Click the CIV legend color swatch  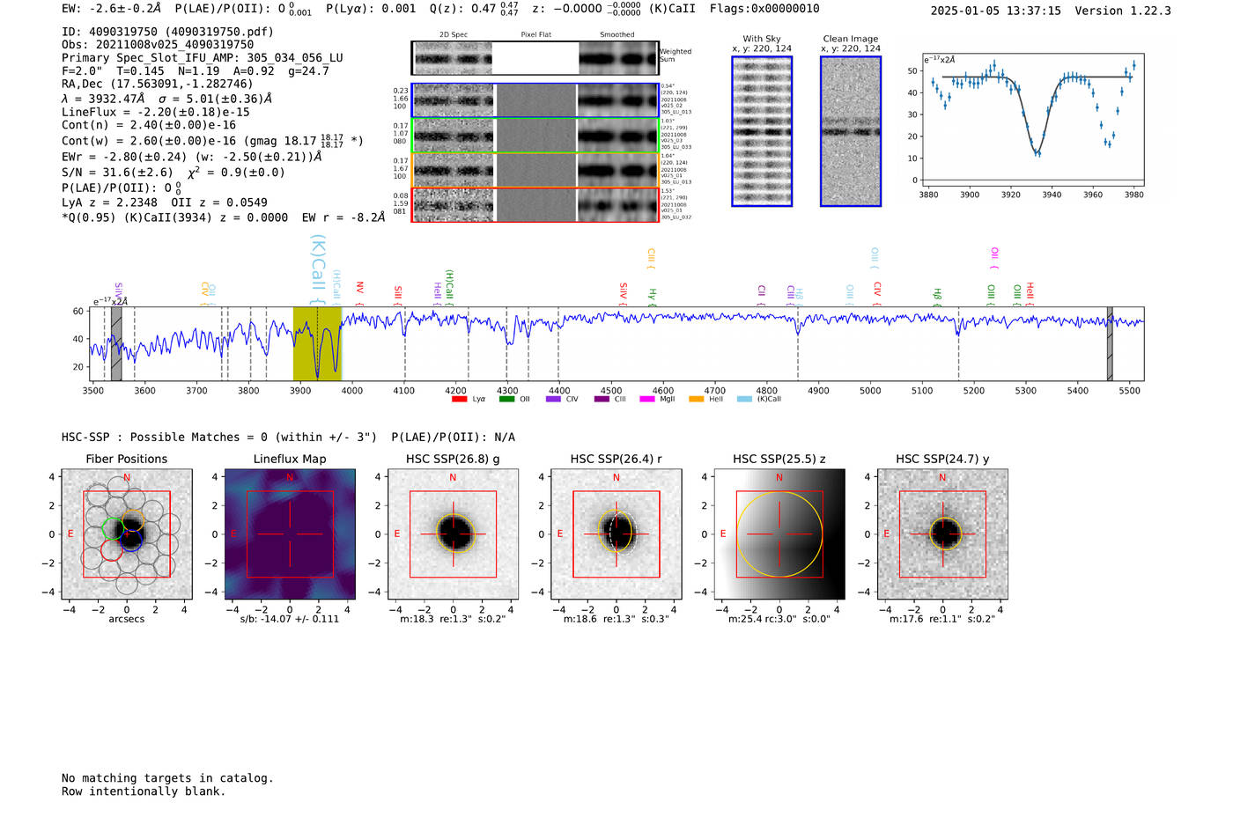[x=553, y=399]
